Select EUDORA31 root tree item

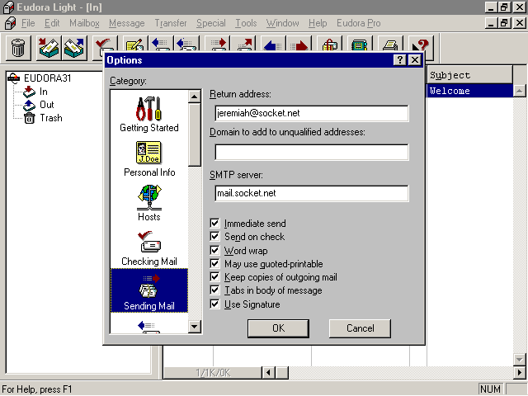[x=47, y=78]
